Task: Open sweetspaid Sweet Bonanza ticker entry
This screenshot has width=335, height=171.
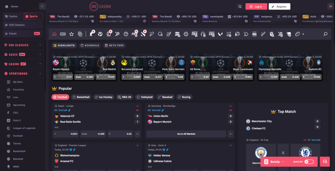Action: point(225,19)
